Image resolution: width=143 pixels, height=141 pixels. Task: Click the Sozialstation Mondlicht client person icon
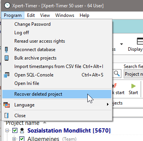(x=22, y=131)
